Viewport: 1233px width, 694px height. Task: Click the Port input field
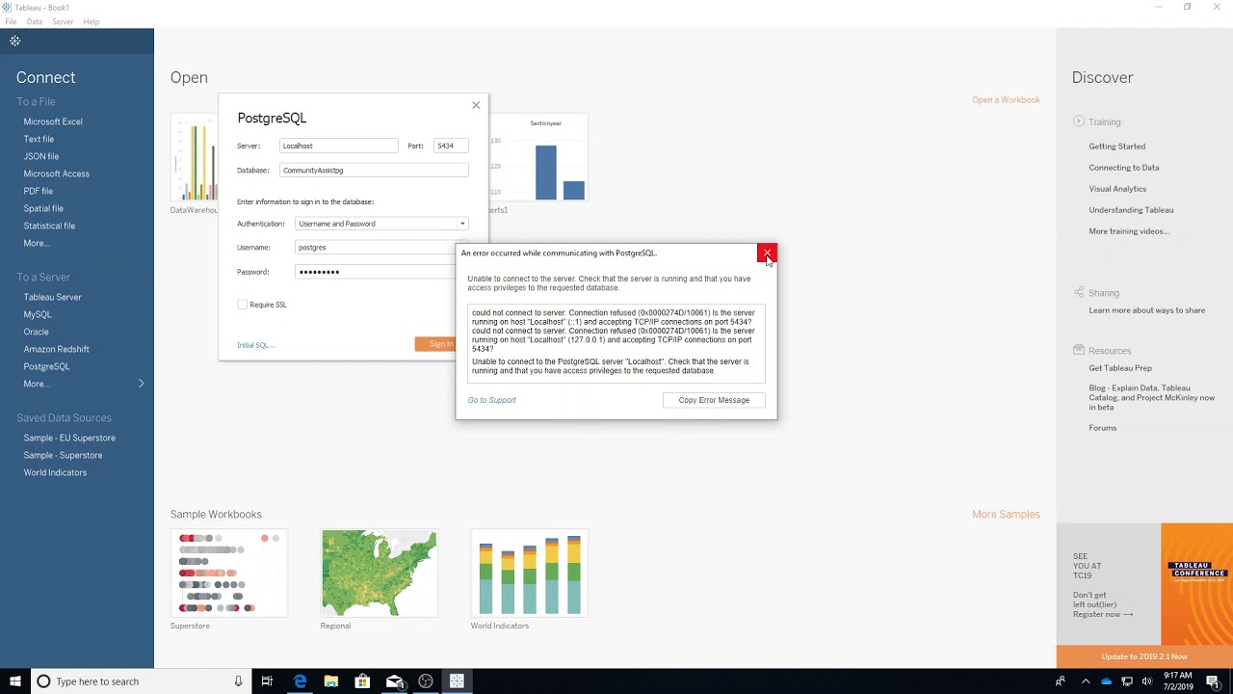click(451, 146)
